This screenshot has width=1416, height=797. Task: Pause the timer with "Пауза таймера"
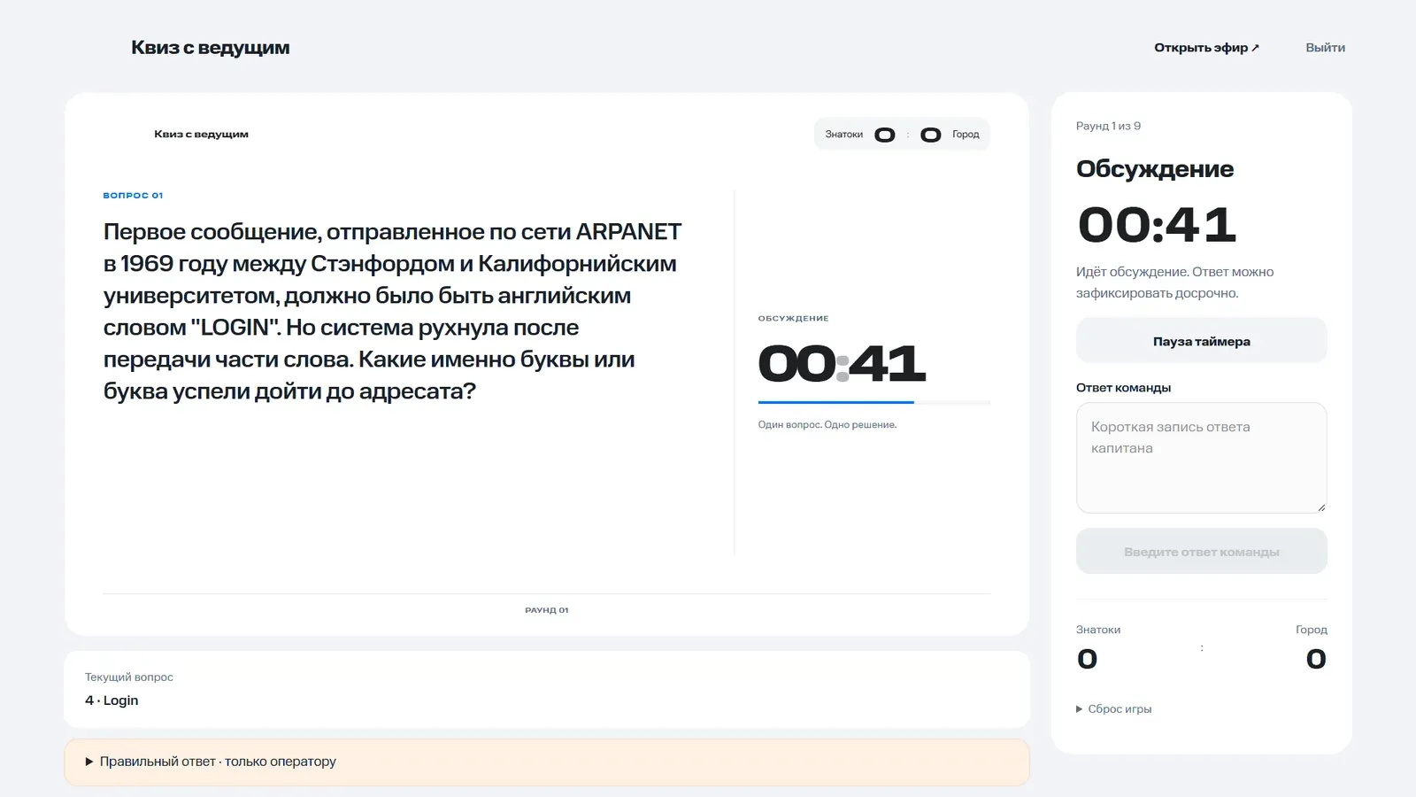click(x=1201, y=341)
